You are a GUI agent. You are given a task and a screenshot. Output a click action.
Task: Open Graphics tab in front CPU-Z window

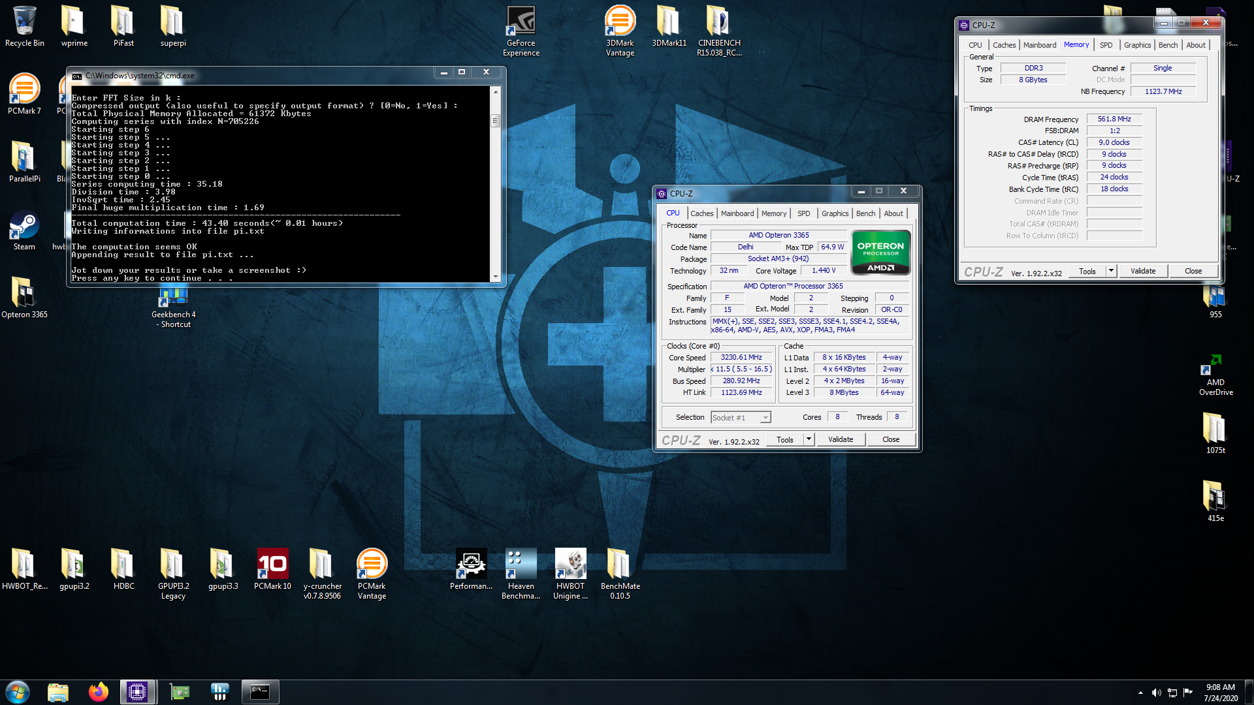pyautogui.click(x=835, y=213)
